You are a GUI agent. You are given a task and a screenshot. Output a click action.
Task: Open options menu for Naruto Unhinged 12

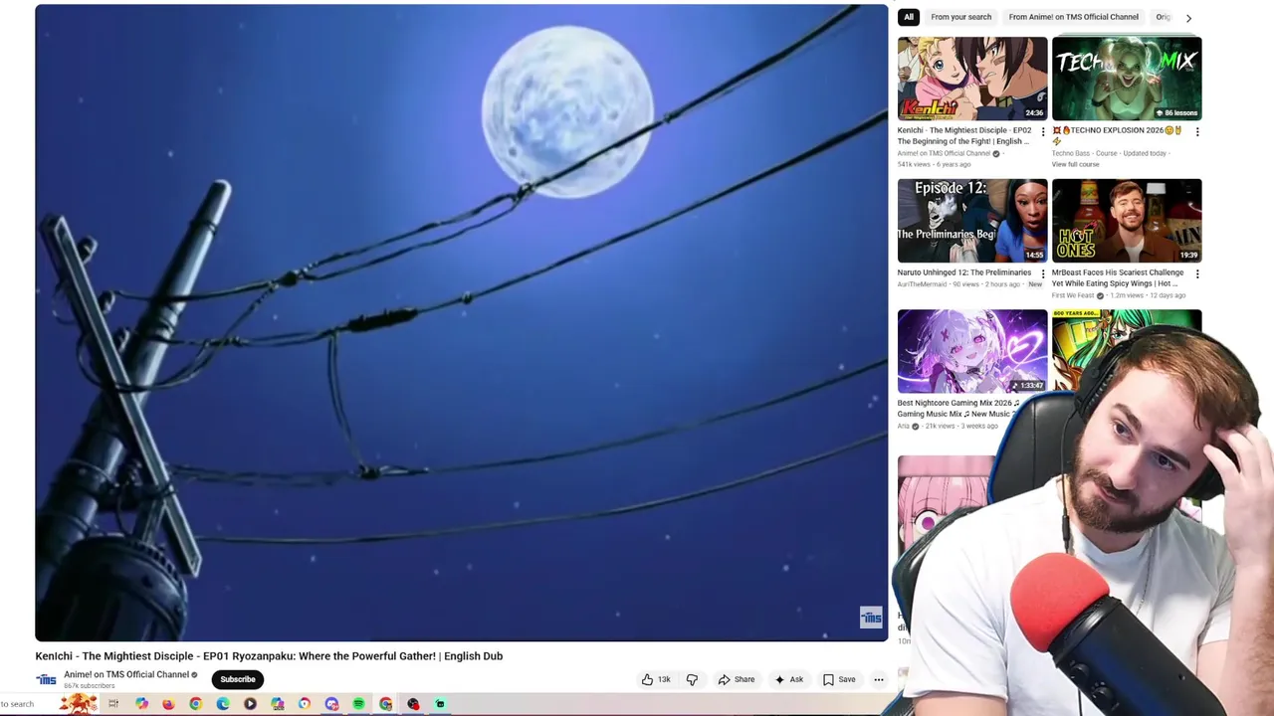[1043, 273]
